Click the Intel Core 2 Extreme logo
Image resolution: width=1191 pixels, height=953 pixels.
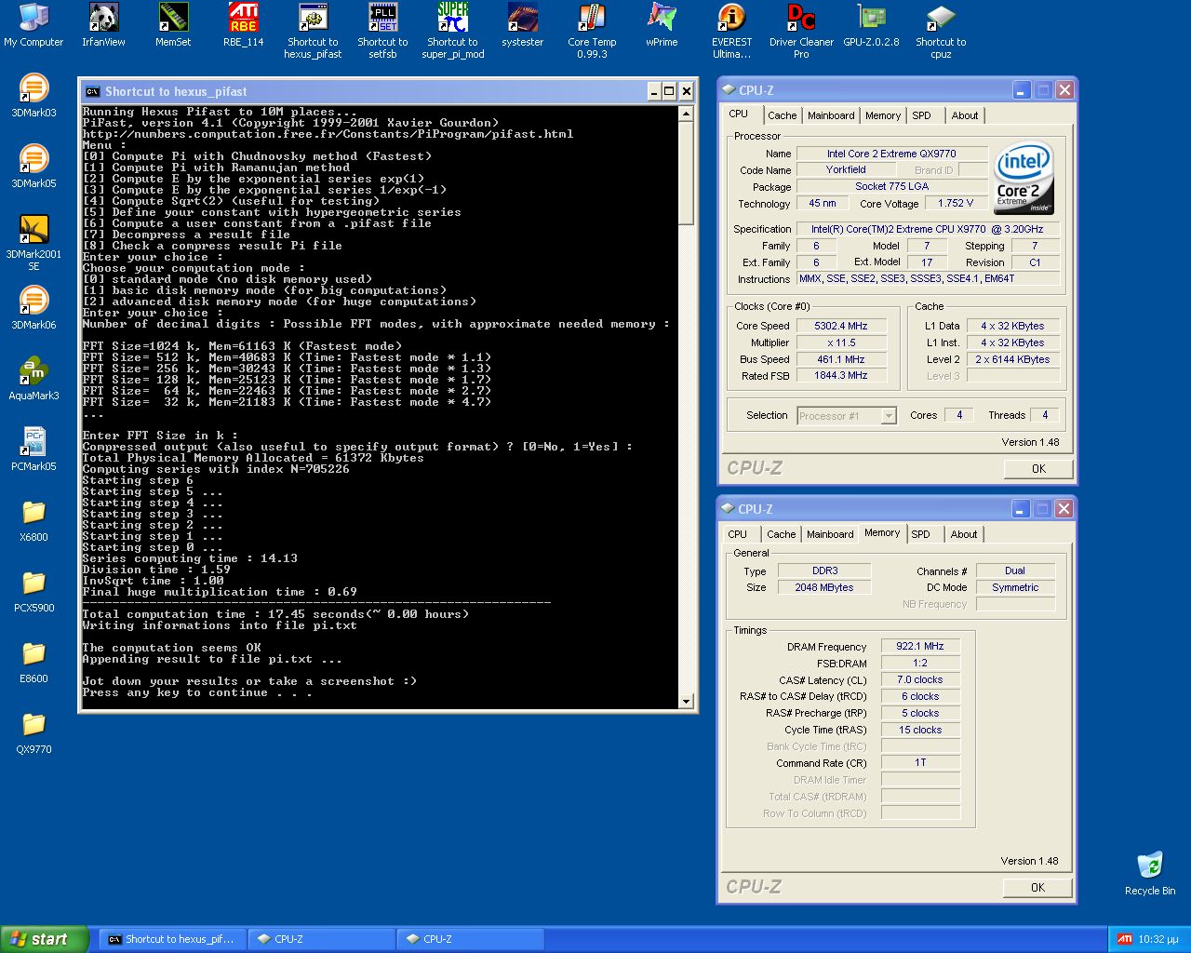[1023, 177]
